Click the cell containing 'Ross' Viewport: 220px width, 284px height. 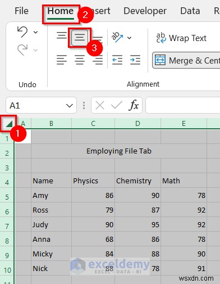coord(51,210)
